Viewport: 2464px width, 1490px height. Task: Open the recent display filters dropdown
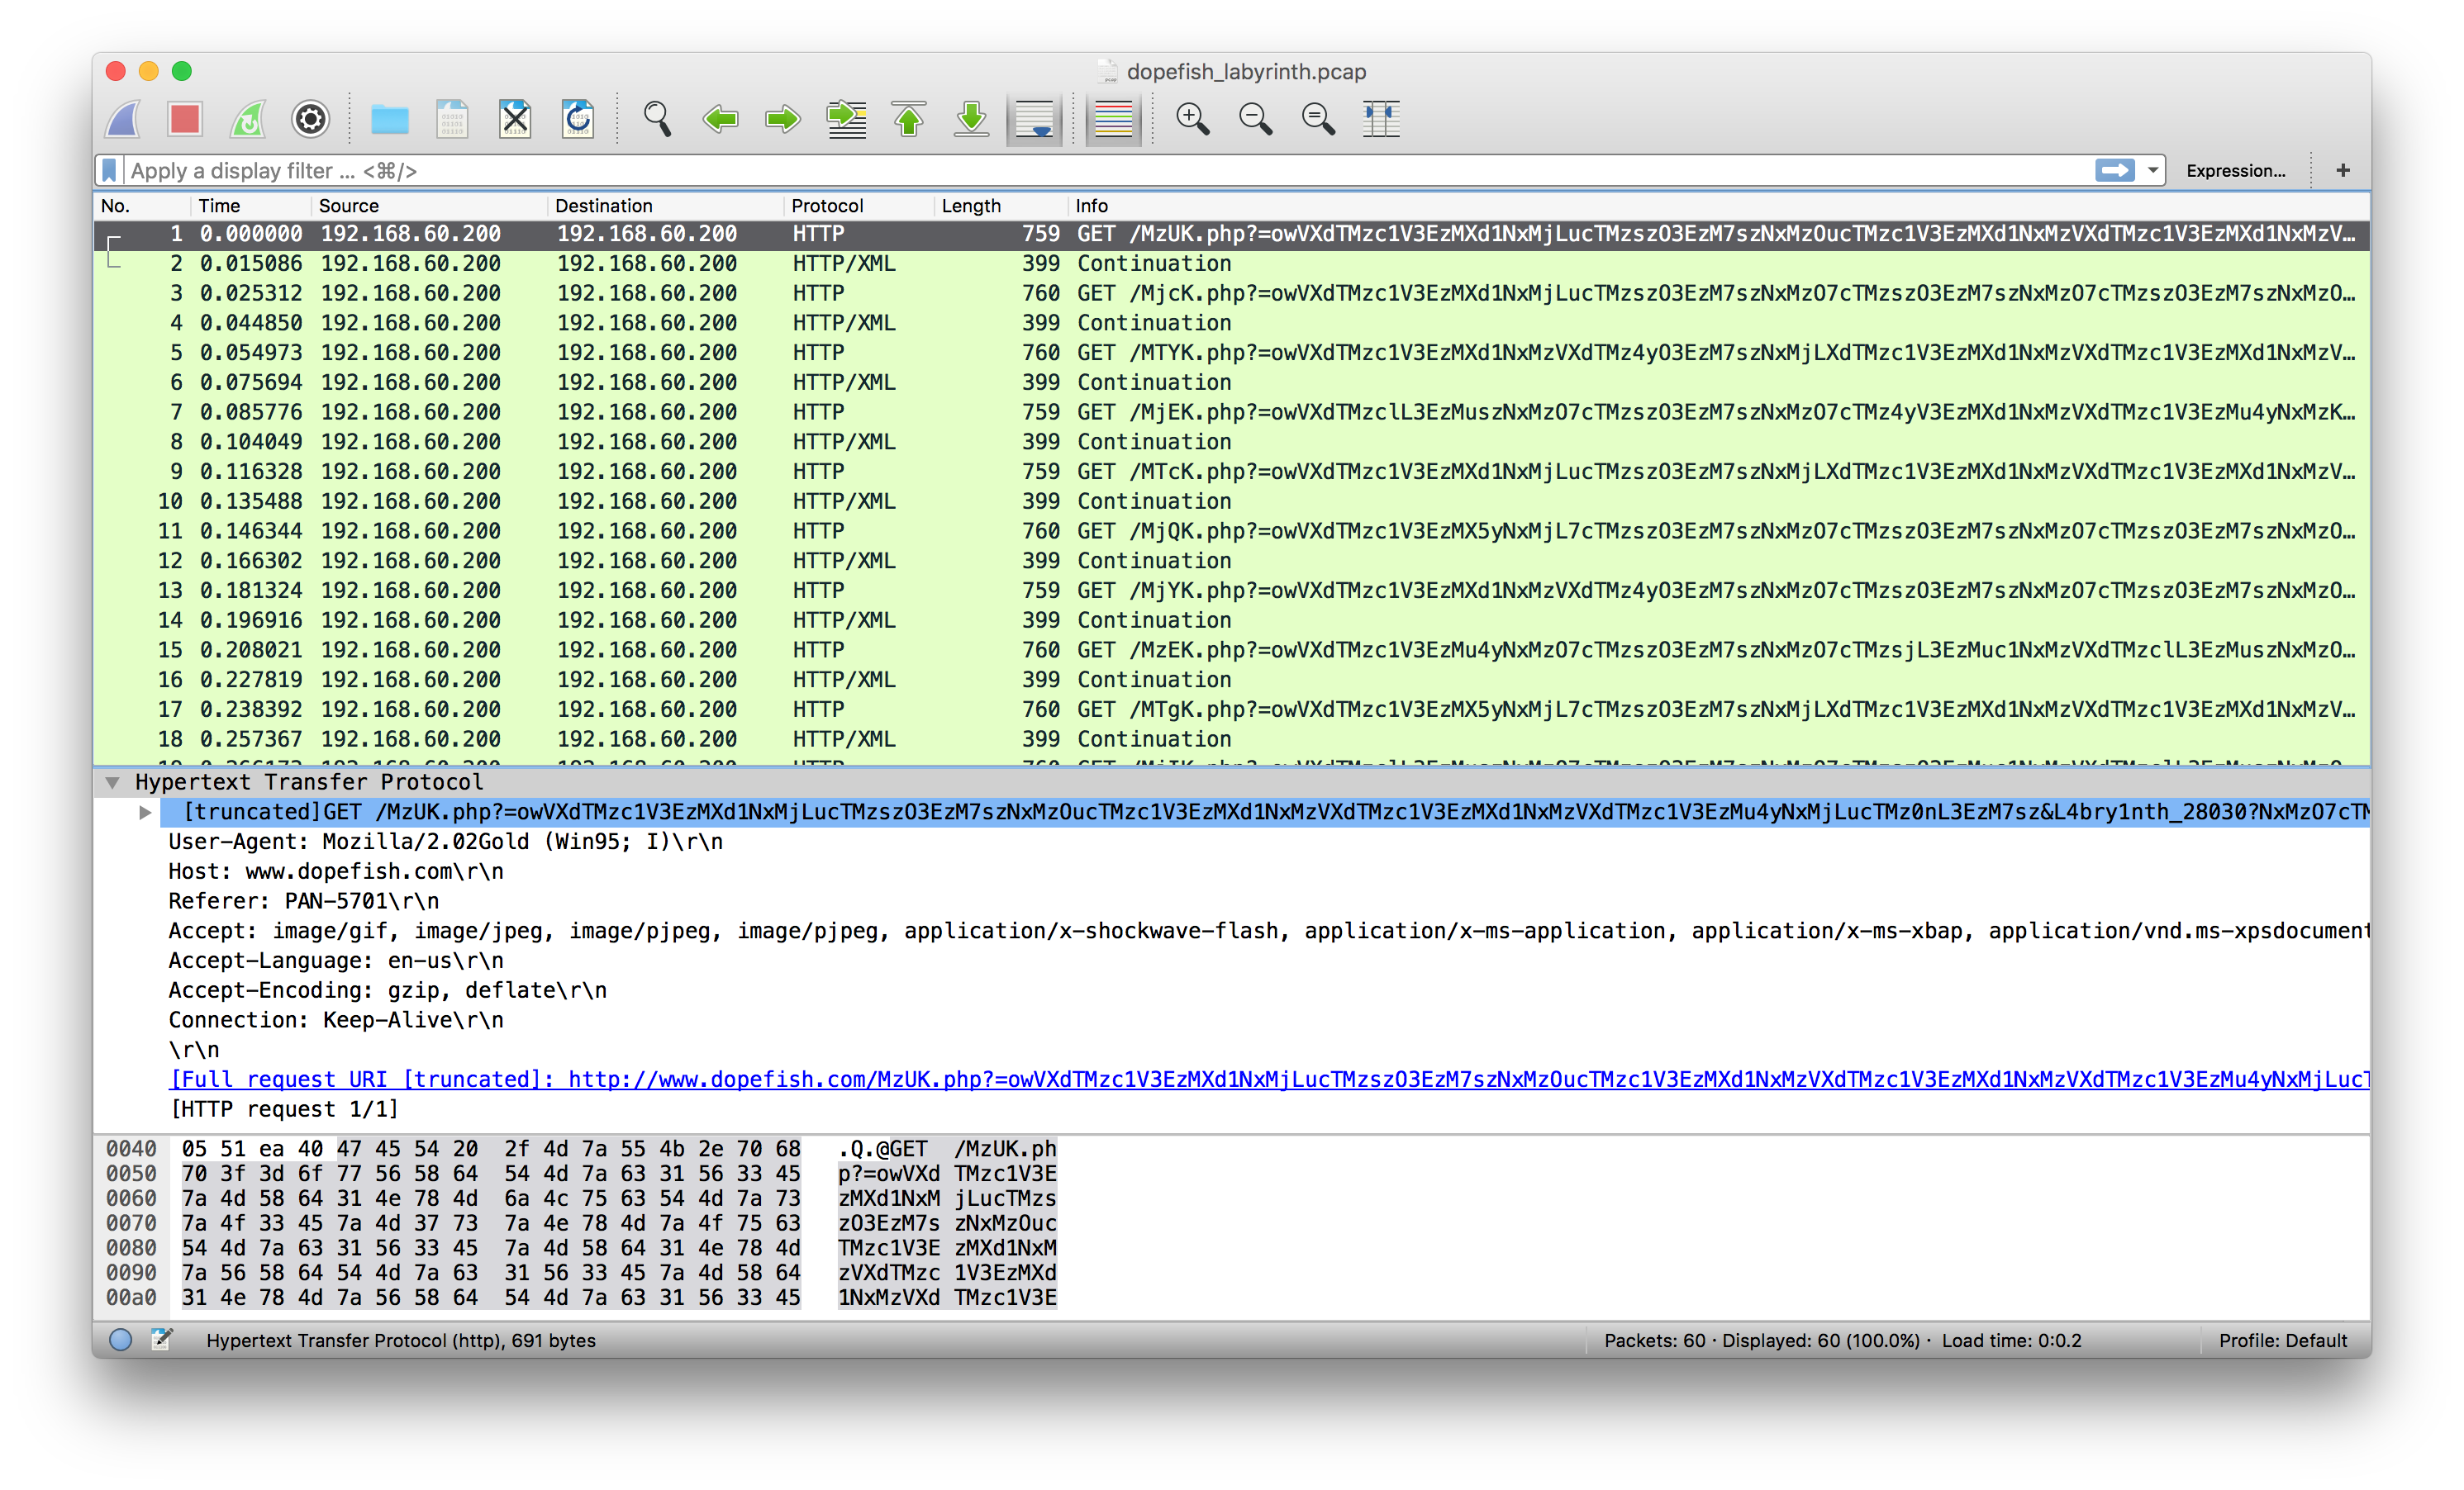click(x=2152, y=171)
